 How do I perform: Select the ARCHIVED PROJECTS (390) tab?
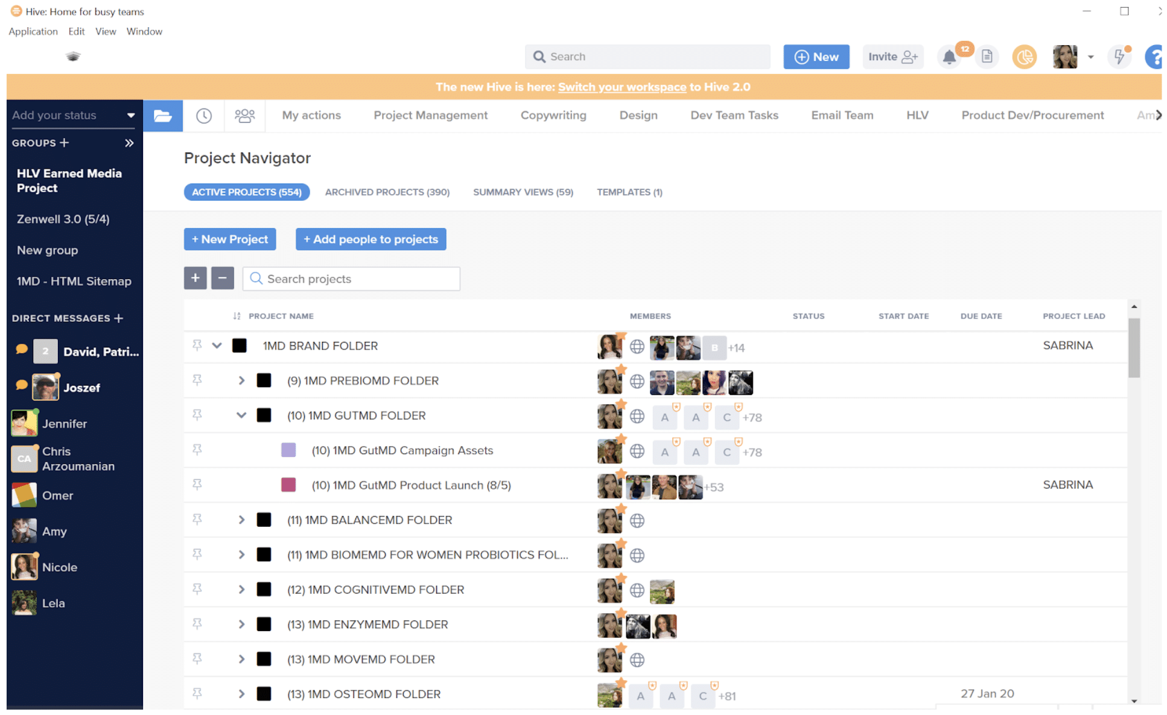tap(387, 192)
